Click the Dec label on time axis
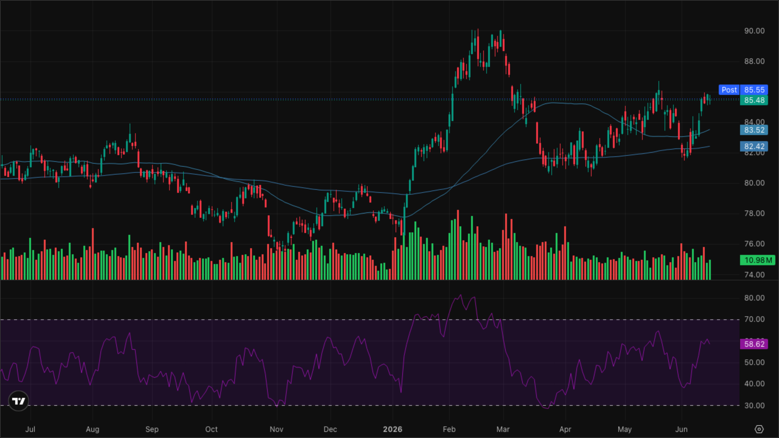The height and width of the screenshot is (438, 779). click(x=330, y=429)
